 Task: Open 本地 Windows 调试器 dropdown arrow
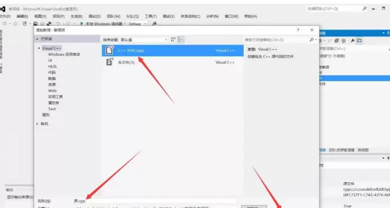pos(125,24)
